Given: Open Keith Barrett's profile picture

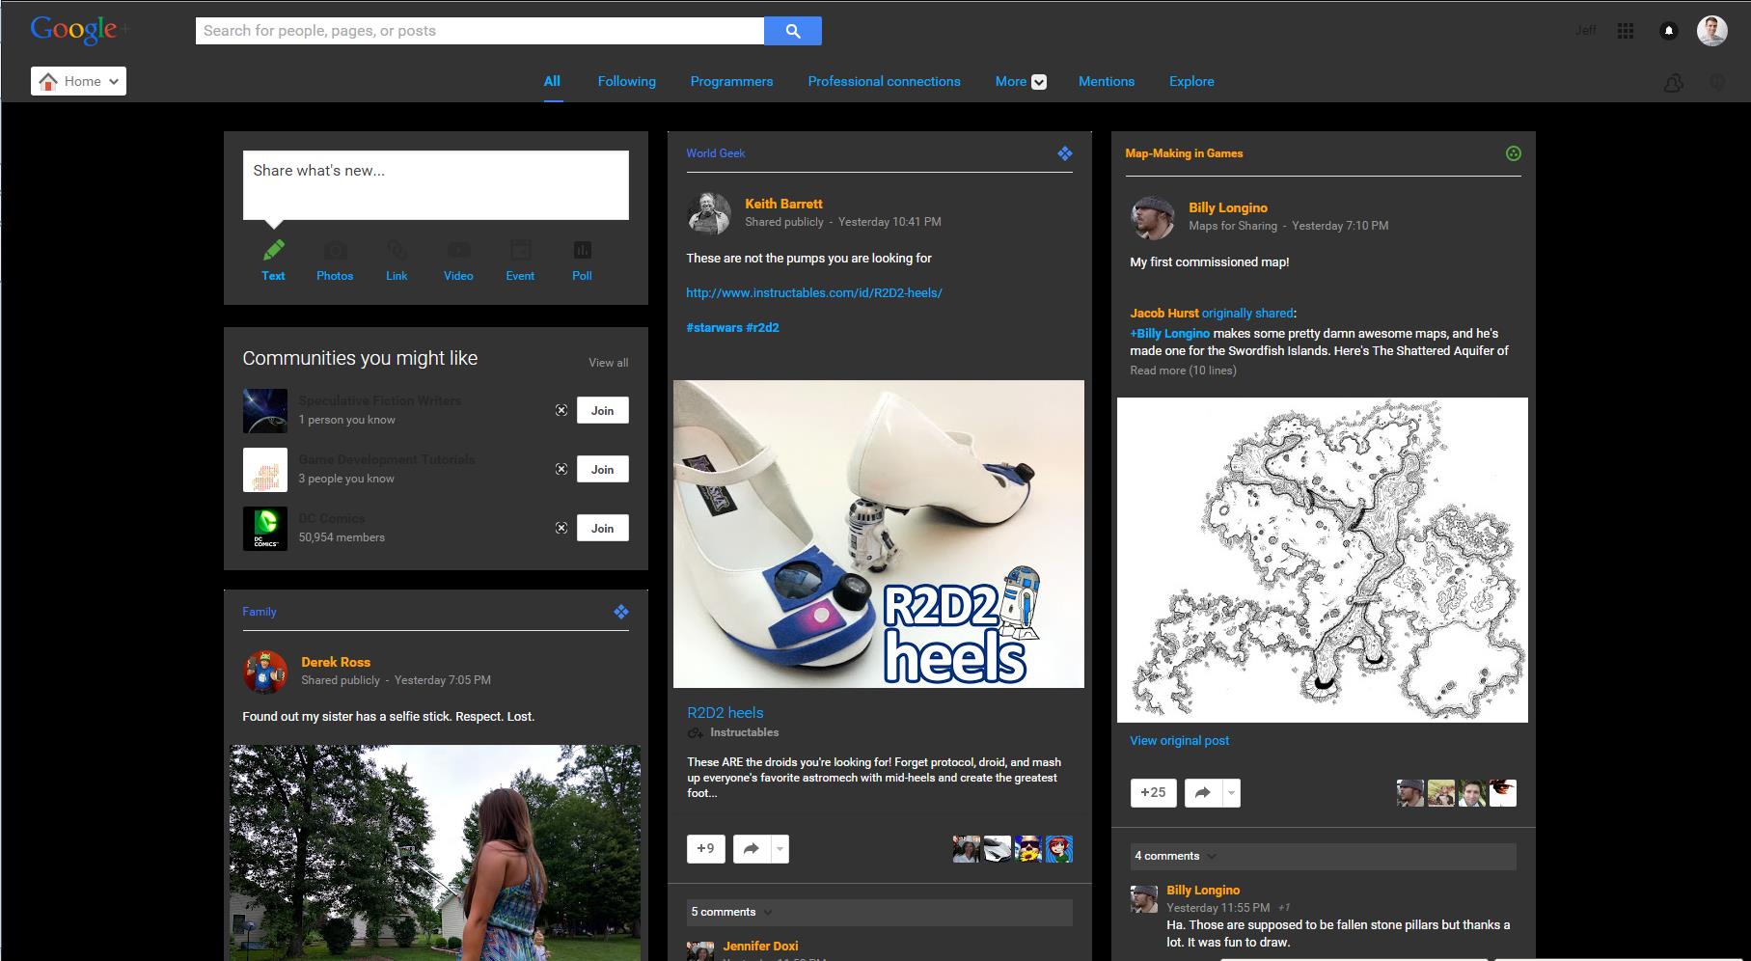Looking at the screenshot, I should coord(709,213).
